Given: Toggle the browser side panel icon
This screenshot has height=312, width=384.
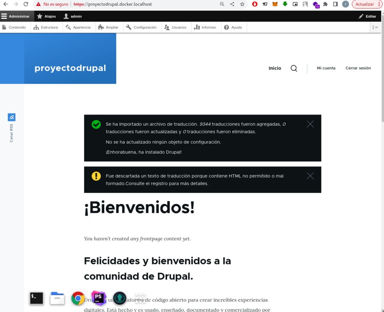Looking at the screenshot, I should [x=335, y=4].
